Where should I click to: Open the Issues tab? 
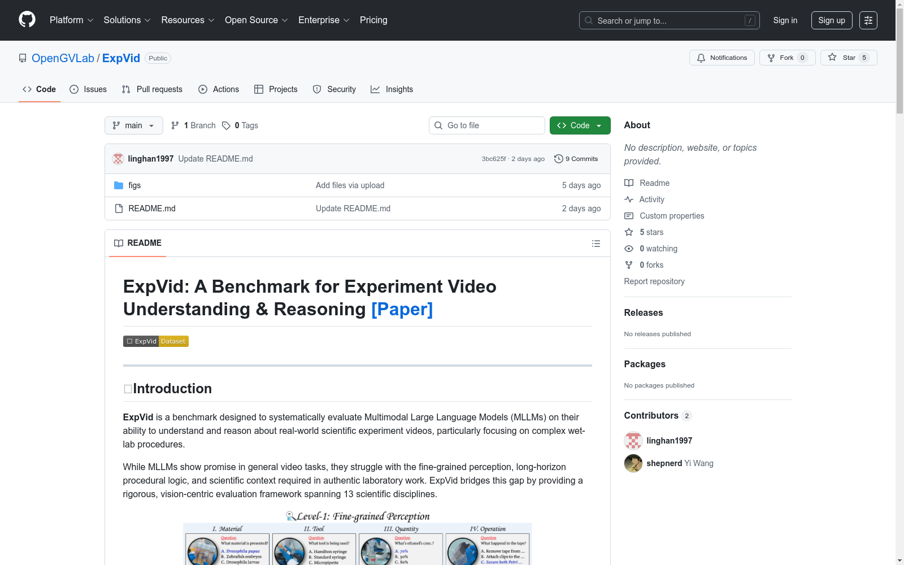click(88, 89)
